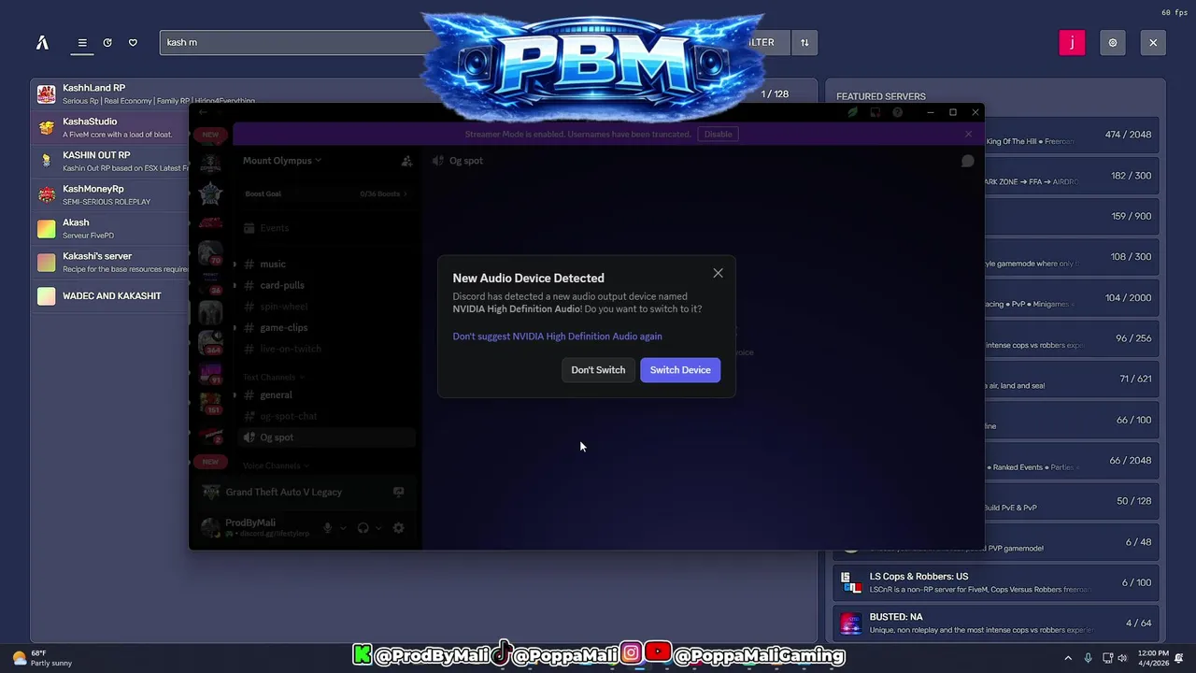1196x673 pixels.
Task: Toggle the Discord microphone mute
Action: (x=327, y=528)
